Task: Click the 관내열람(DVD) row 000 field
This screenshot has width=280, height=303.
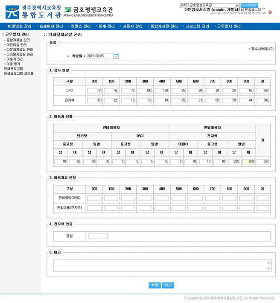Action: [94, 198]
